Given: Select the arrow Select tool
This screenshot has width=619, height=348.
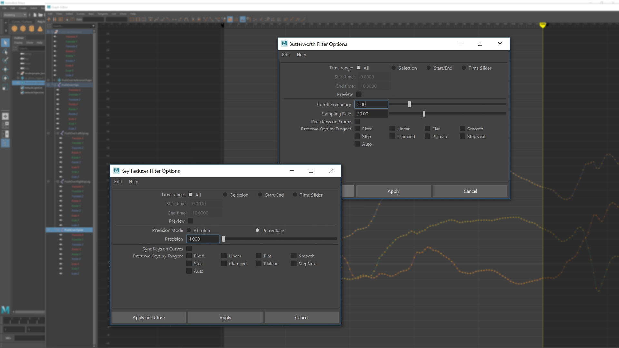Looking at the screenshot, I should coord(5,43).
